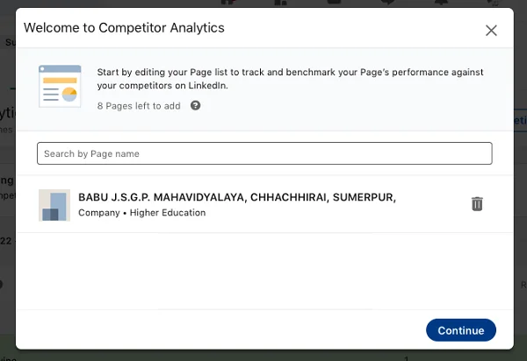Screen dimensions: 527x361
Task: Remove the listed competitor using the trash icon
Action: pos(477,204)
